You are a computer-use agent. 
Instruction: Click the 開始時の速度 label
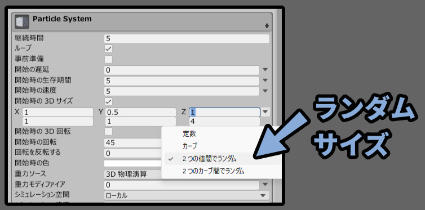coord(36,91)
